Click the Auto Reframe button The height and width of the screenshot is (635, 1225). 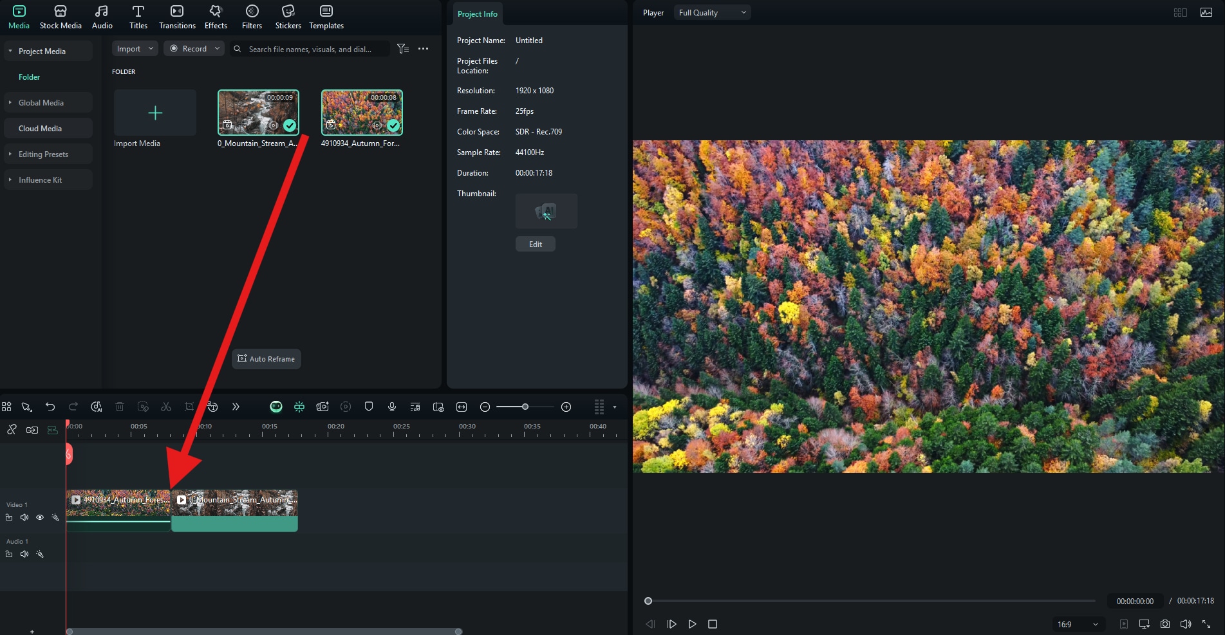point(267,359)
